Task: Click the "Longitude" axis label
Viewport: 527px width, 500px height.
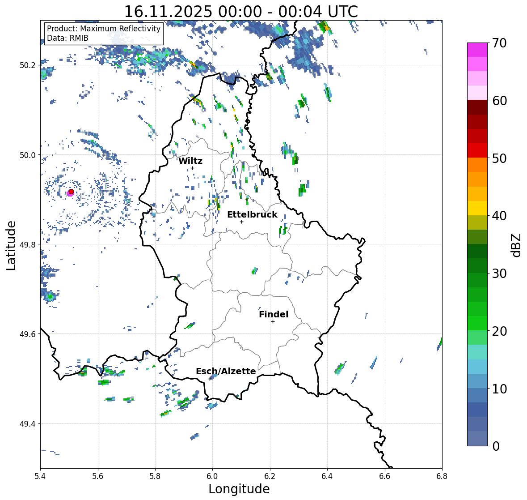Action: point(239,489)
